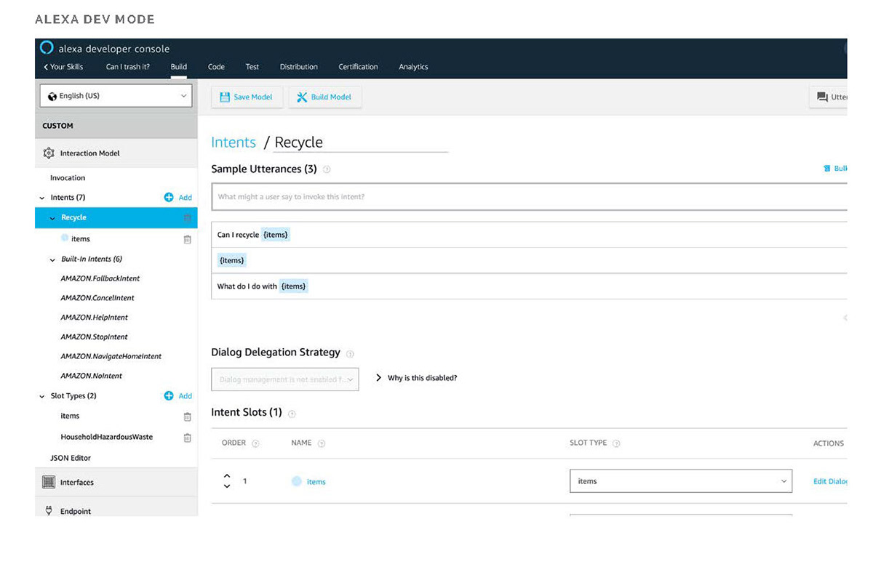Viewport: 873px width, 564px height.
Task: Open the Analytics tab
Action: pos(413,67)
